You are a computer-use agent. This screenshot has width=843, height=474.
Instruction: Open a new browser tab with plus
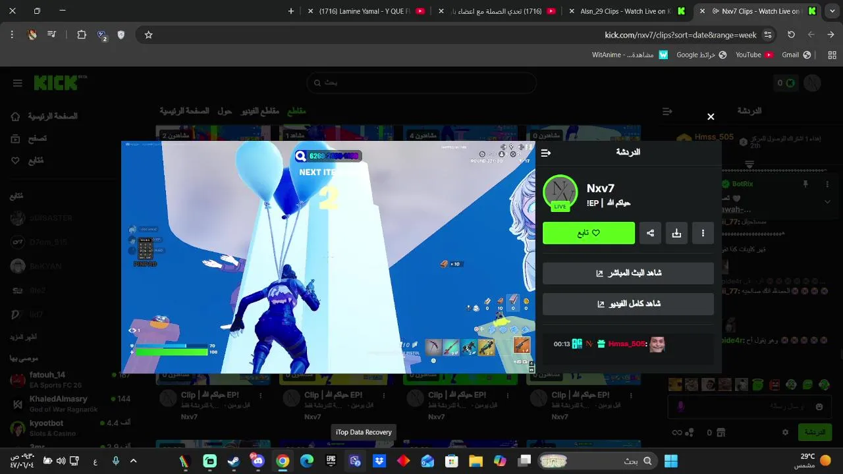pyautogui.click(x=291, y=11)
